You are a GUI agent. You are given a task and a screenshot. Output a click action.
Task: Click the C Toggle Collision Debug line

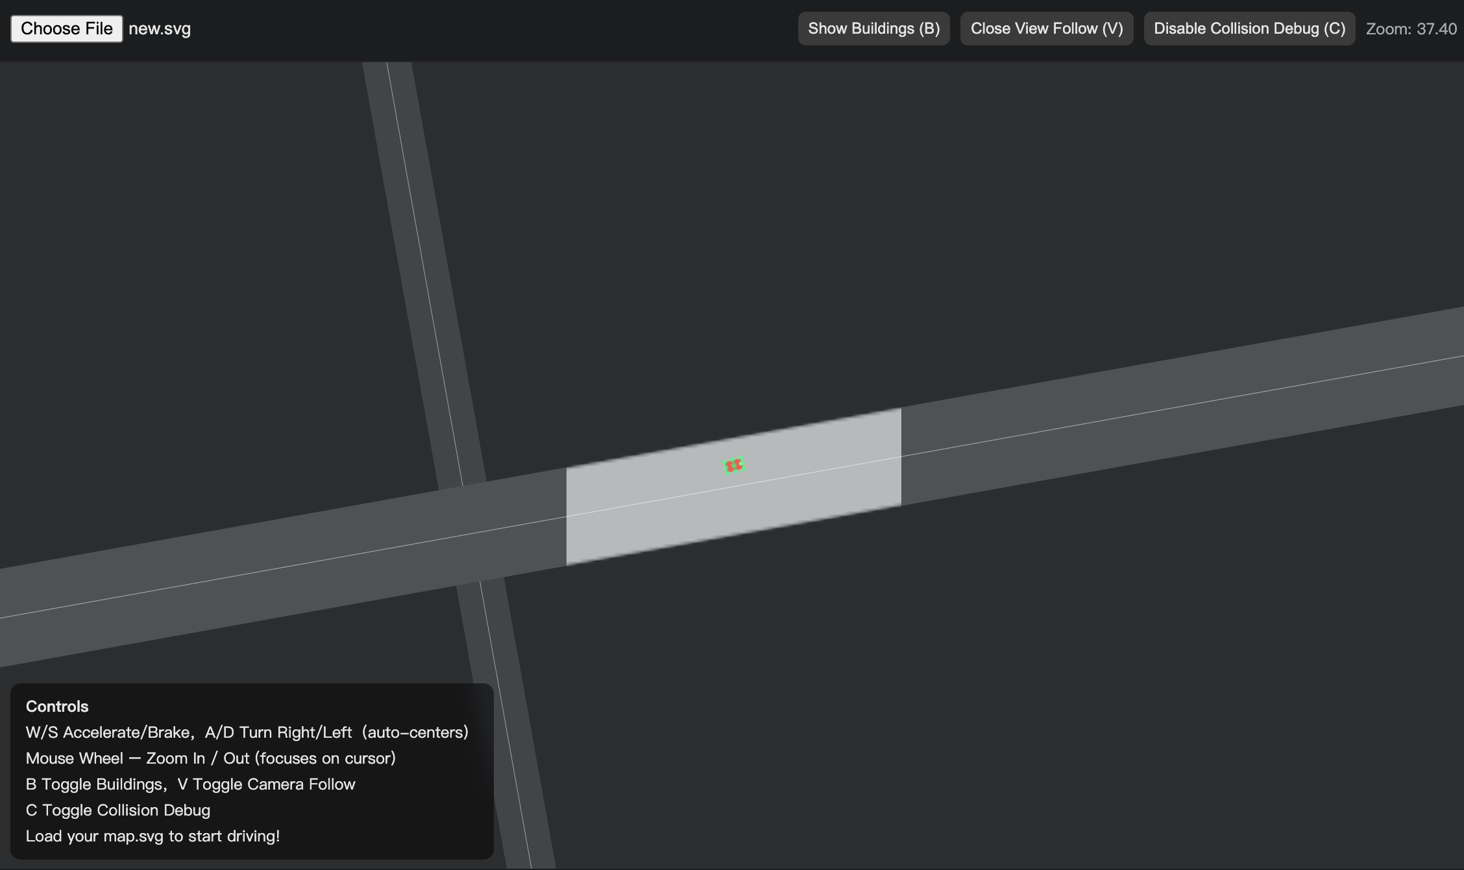point(117,810)
